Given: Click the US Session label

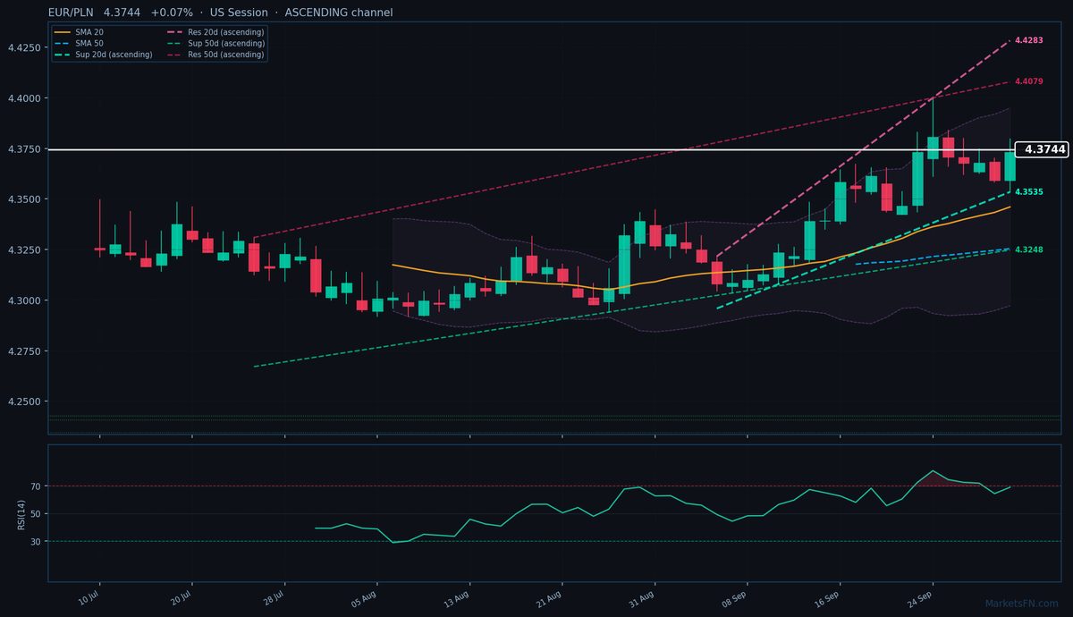Looking at the screenshot, I should pyautogui.click(x=239, y=13).
